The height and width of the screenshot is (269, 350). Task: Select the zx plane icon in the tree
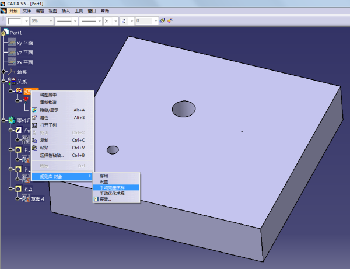[x=11, y=62]
